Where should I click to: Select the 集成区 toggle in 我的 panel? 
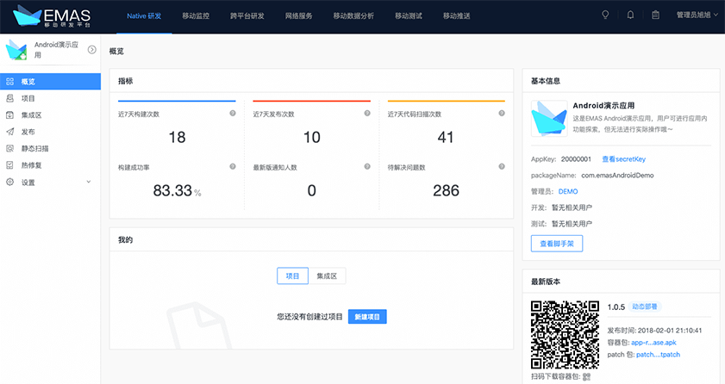(x=328, y=276)
